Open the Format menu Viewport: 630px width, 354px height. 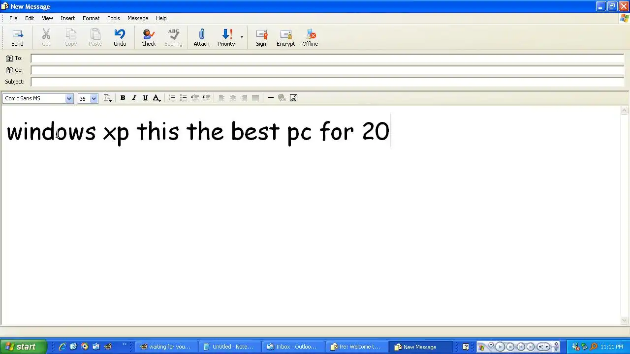coord(91,18)
